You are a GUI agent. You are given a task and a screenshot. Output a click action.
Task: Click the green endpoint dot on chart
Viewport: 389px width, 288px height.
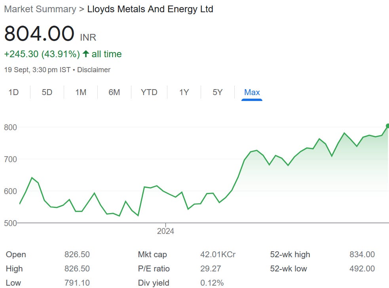[387, 126]
